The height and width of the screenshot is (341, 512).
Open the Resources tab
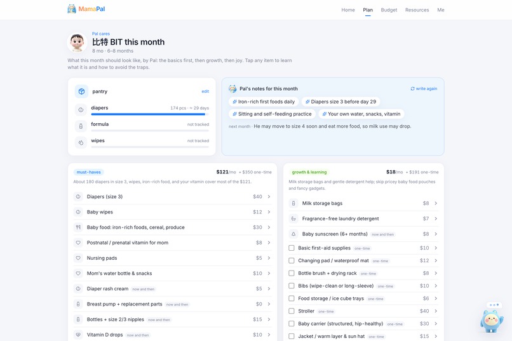tap(417, 10)
